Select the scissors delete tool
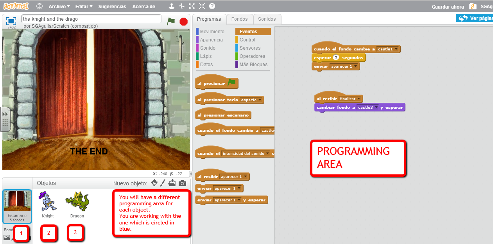Image resolution: width=493 pixels, height=244 pixels. [181, 6]
